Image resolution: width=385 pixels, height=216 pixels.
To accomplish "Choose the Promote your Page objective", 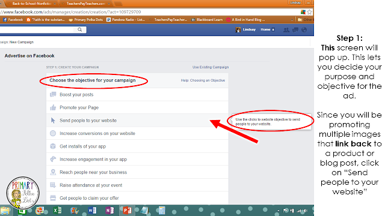I will tap(137, 107).
